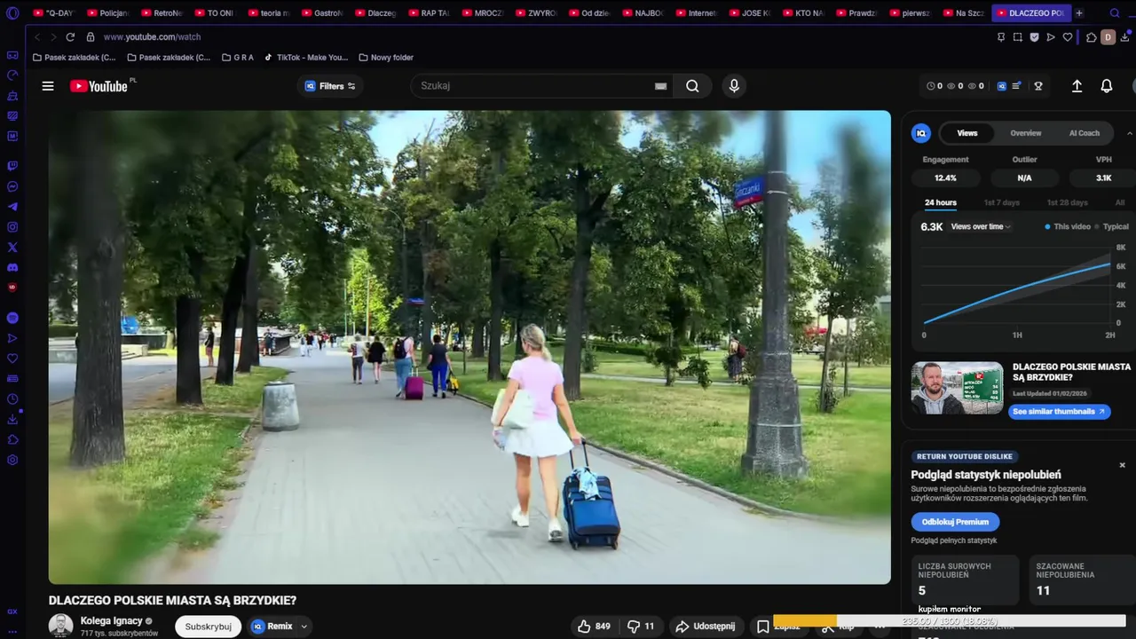This screenshot has height=639, width=1136.
Task: Click the upload arrow icon
Action: [1077, 86]
